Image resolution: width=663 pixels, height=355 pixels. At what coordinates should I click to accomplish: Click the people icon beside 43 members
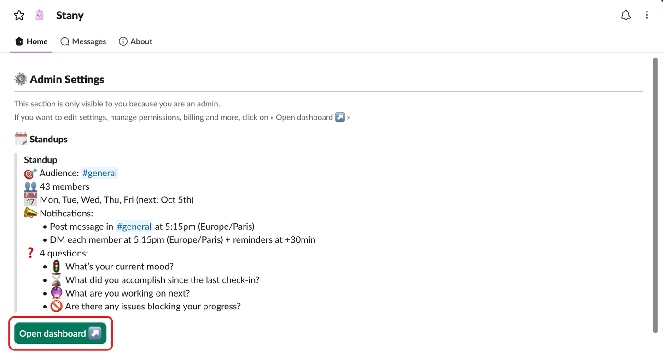pos(30,186)
